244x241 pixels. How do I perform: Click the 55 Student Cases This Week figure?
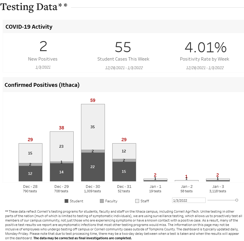pos(123,47)
